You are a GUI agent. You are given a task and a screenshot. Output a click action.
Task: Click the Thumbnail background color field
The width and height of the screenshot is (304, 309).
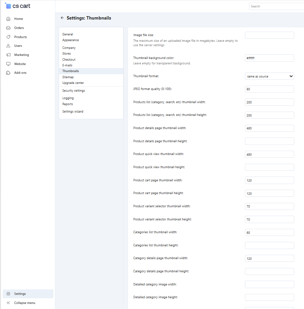270,58
